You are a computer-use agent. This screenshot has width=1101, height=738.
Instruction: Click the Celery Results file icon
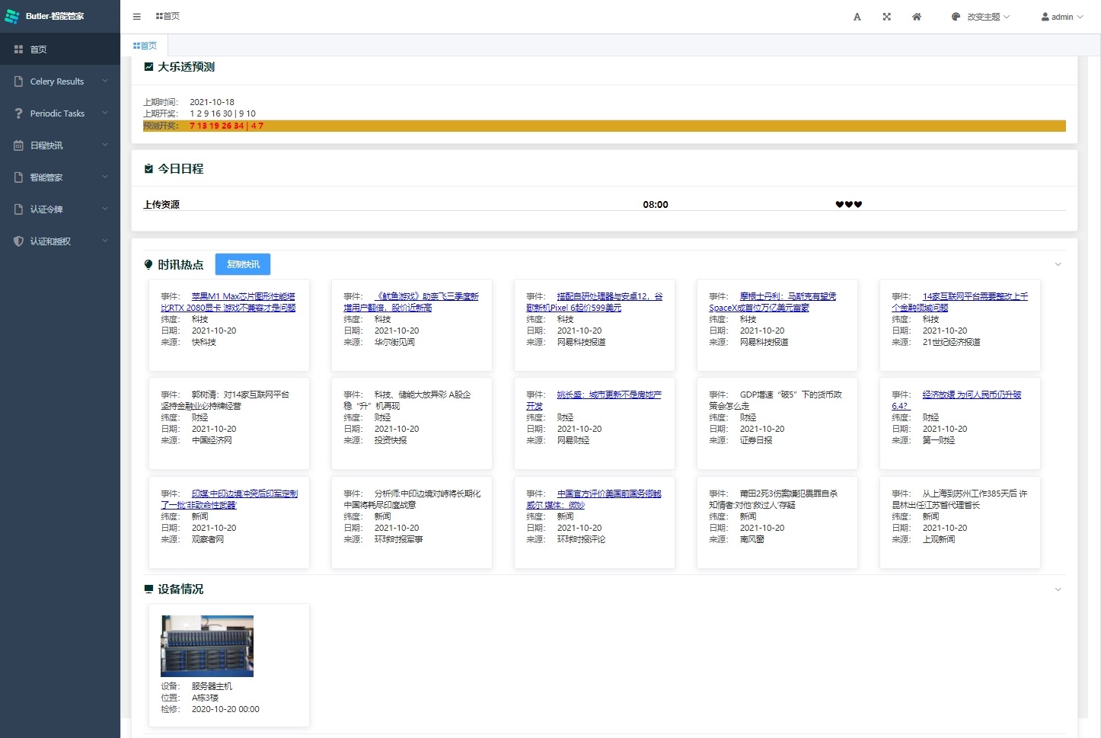18,81
